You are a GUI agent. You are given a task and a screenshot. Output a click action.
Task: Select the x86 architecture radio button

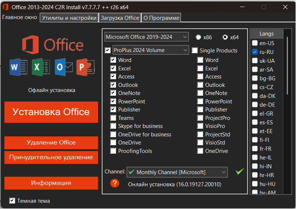click(x=198, y=37)
